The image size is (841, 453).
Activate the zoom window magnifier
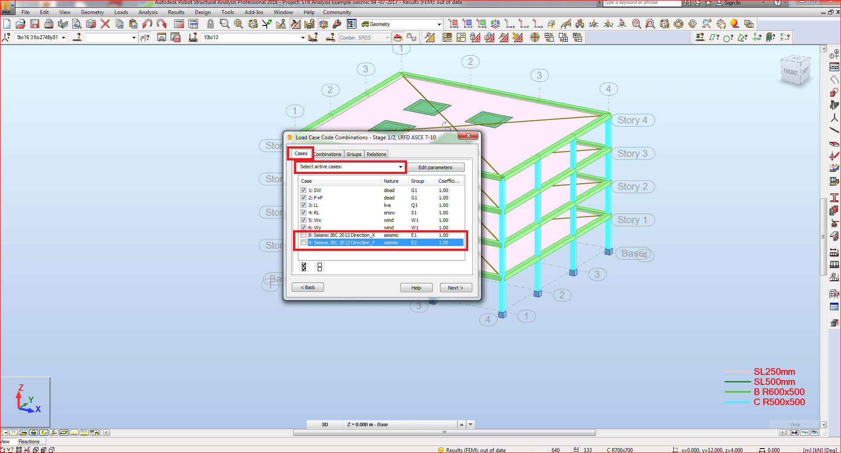coord(224,24)
